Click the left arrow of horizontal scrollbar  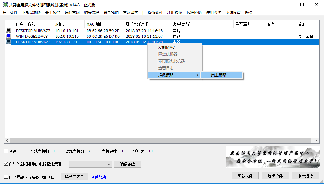pyautogui.click(x=7, y=141)
